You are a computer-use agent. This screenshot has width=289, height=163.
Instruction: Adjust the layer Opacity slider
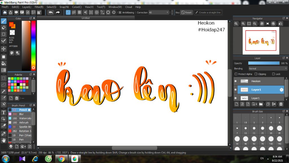(264, 63)
